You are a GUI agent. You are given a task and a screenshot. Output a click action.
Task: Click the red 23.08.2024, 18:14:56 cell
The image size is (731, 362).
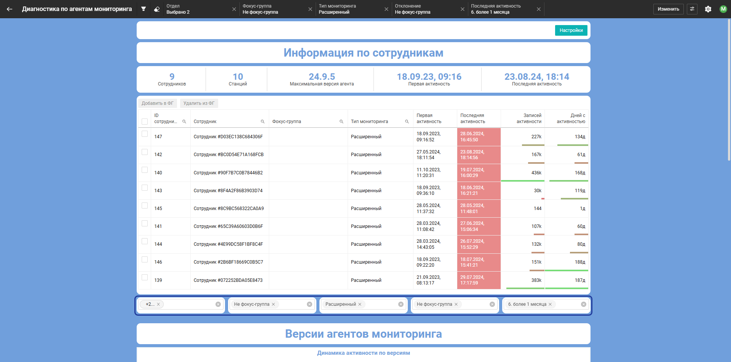[x=479, y=155]
